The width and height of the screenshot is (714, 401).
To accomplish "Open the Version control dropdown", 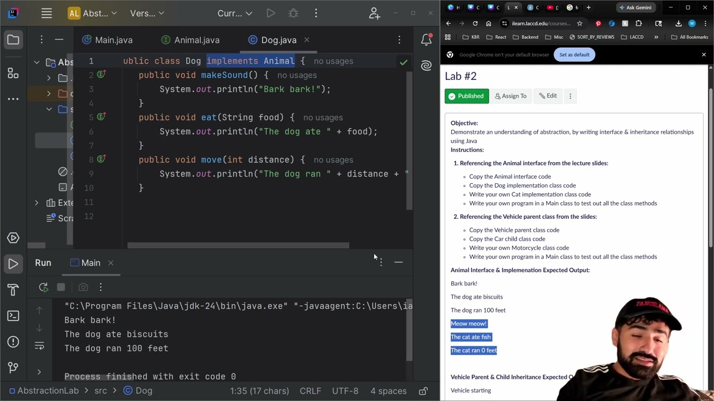I will (x=147, y=13).
